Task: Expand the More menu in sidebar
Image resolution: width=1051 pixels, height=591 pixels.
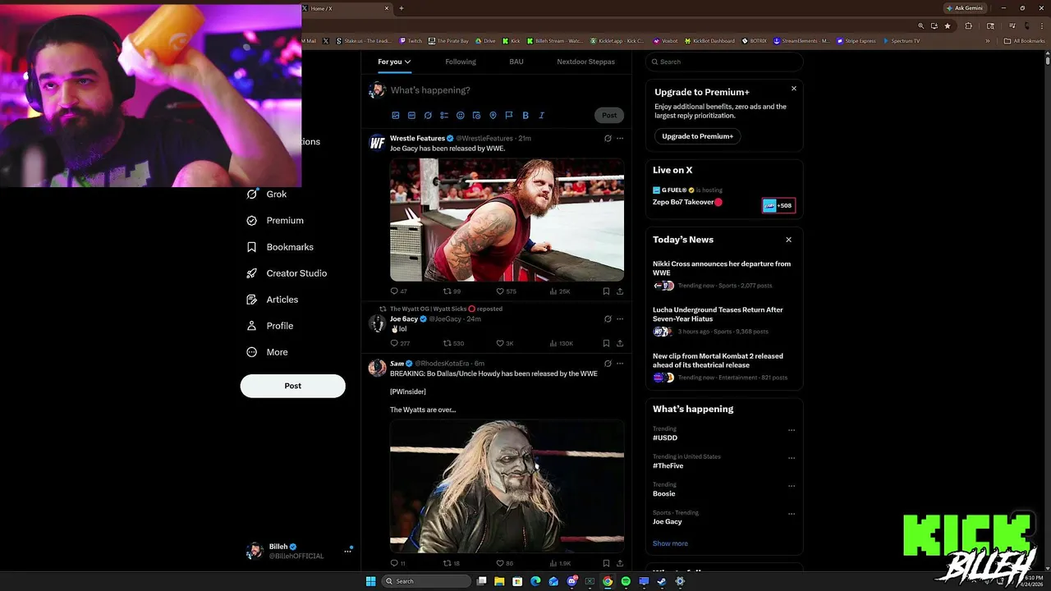Action: coord(267,352)
